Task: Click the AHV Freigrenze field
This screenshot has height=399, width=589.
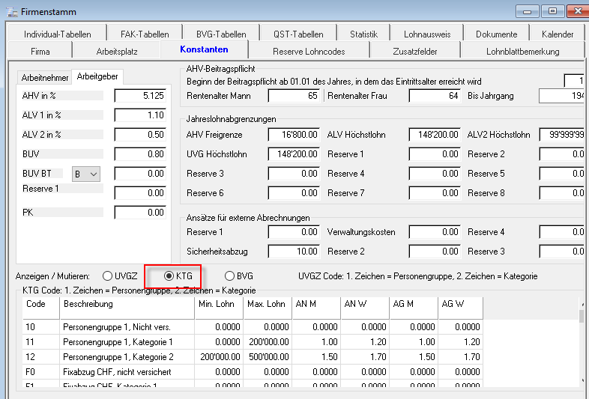Action: (x=294, y=135)
